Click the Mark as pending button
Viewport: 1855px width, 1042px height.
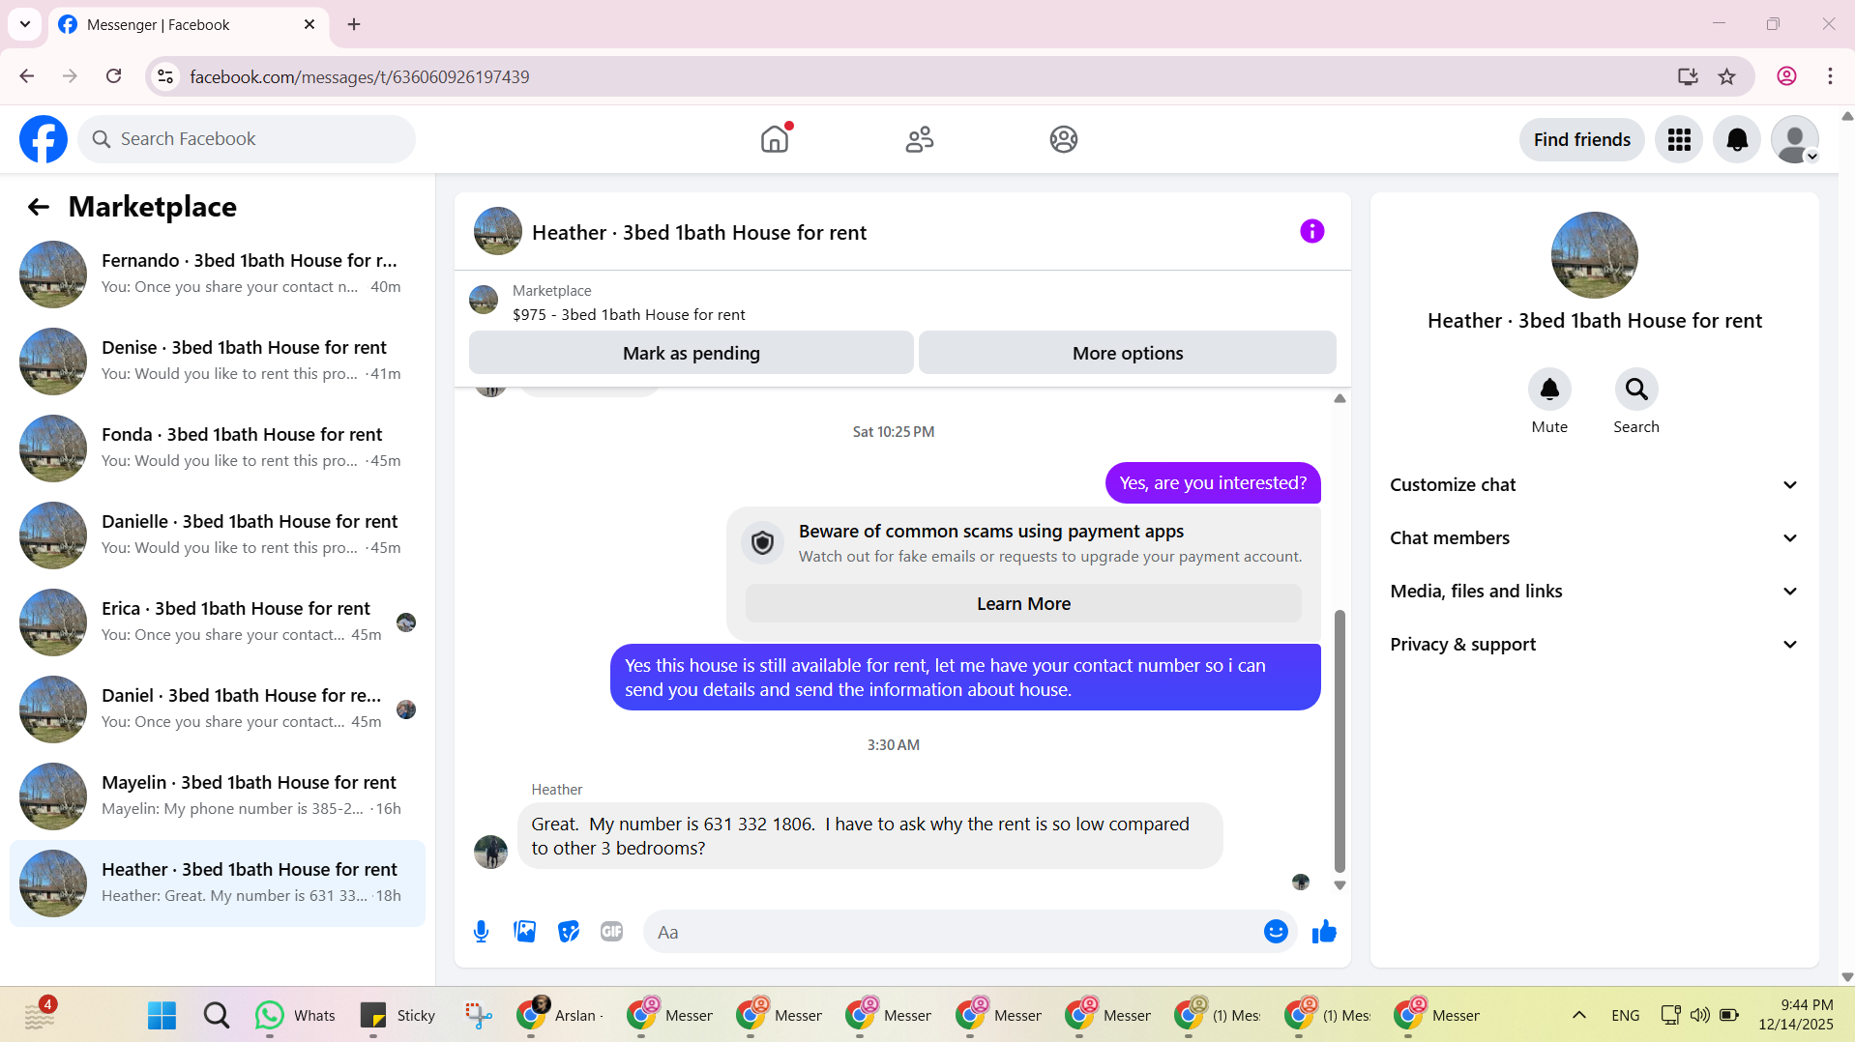pos(692,353)
